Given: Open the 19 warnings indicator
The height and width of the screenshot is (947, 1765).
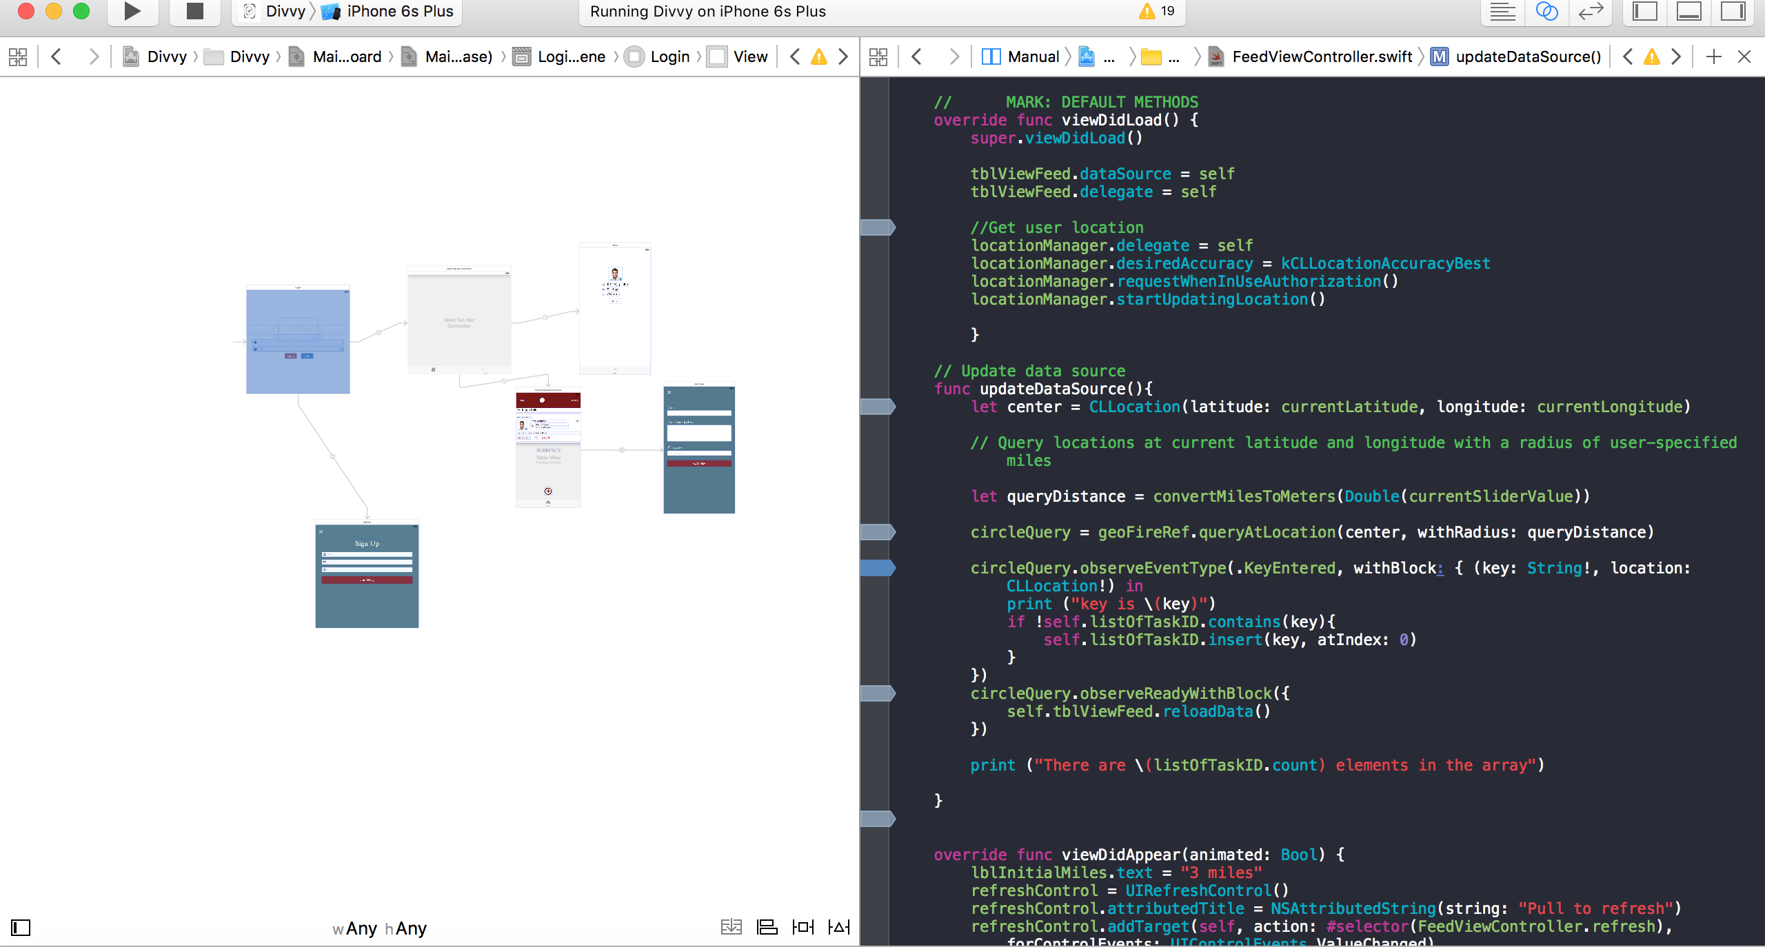Looking at the screenshot, I should tap(1157, 12).
